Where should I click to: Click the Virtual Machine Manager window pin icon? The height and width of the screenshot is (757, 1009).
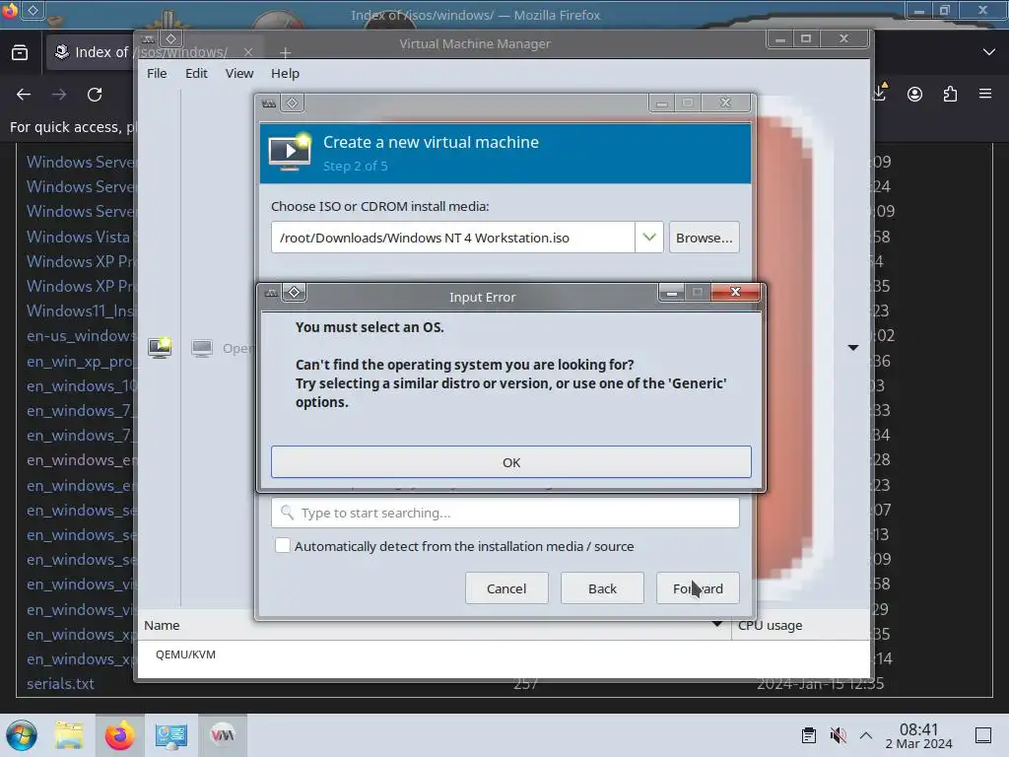click(170, 38)
